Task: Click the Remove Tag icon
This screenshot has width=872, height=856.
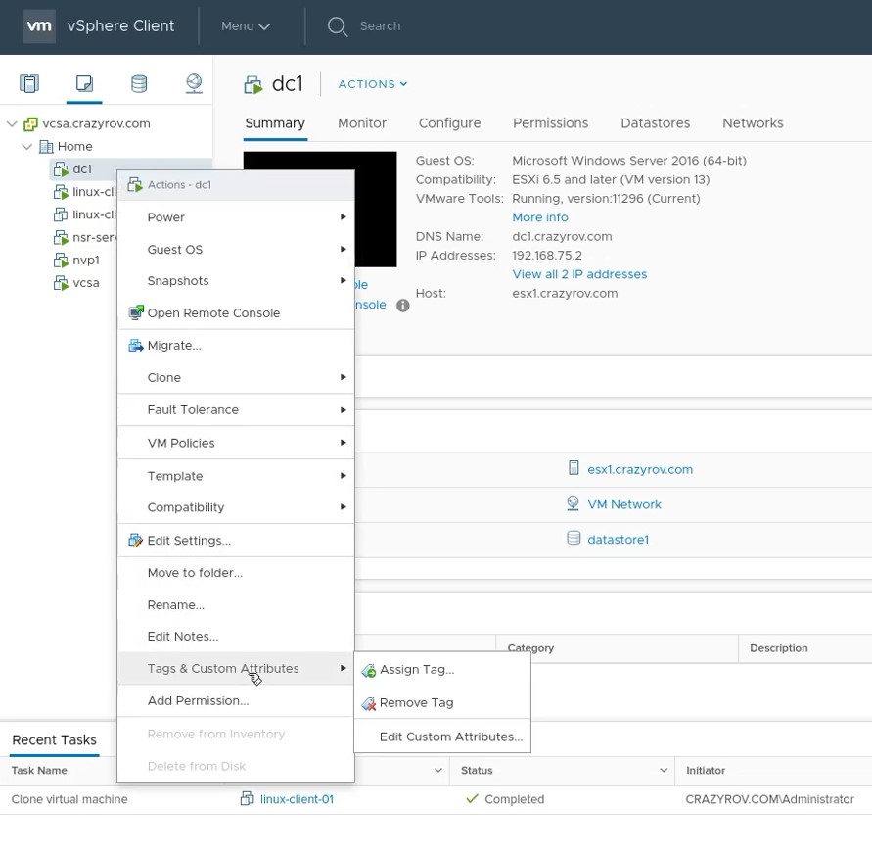Action: click(368, 704)
